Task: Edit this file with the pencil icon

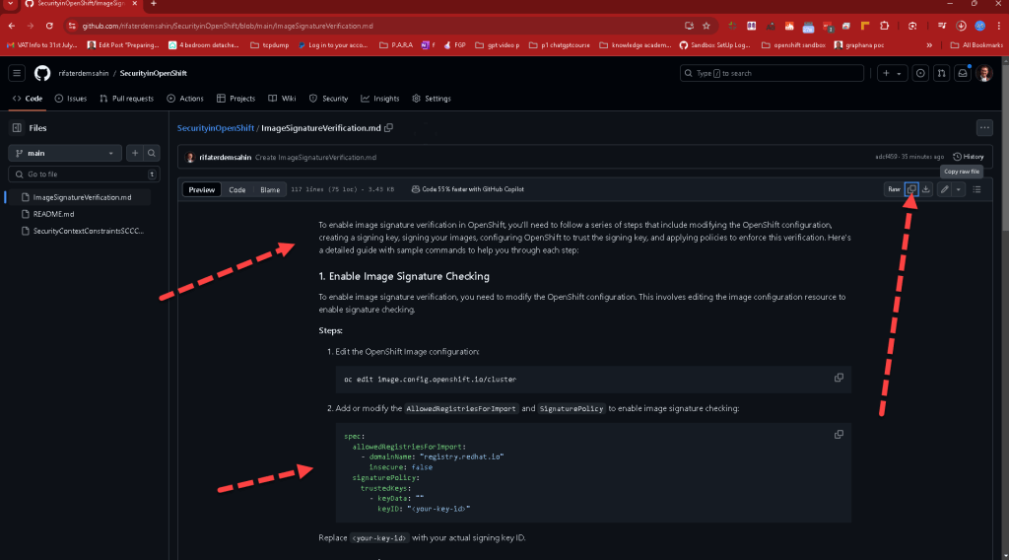Action: (x=944, y=189)
